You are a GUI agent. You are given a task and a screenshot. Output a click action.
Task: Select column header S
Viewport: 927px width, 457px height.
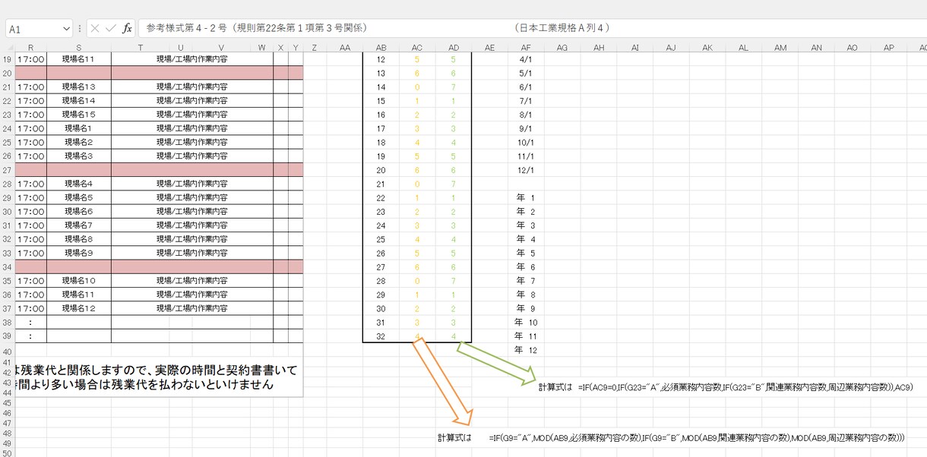click(78, 47)
